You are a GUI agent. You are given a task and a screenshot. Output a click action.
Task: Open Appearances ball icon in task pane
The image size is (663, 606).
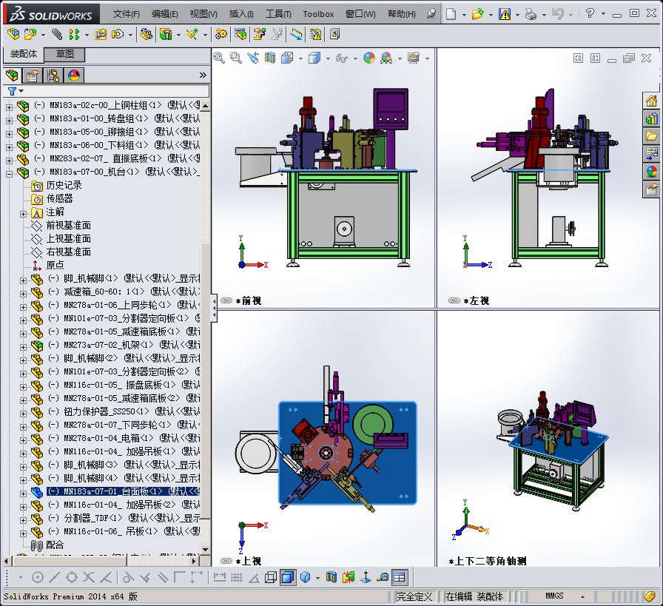[x=652, y=172]
